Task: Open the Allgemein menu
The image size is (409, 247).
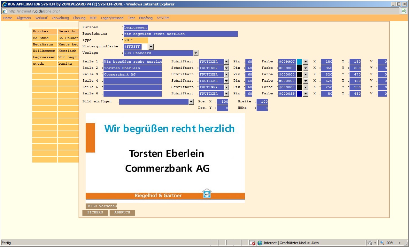Action: [x=24, y=18]
